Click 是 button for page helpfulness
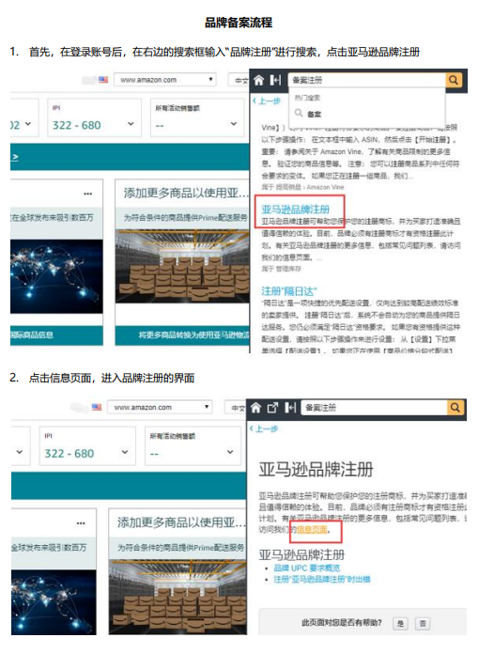The image size is (494, 669). pyautogui.click(x=400, y=623)
